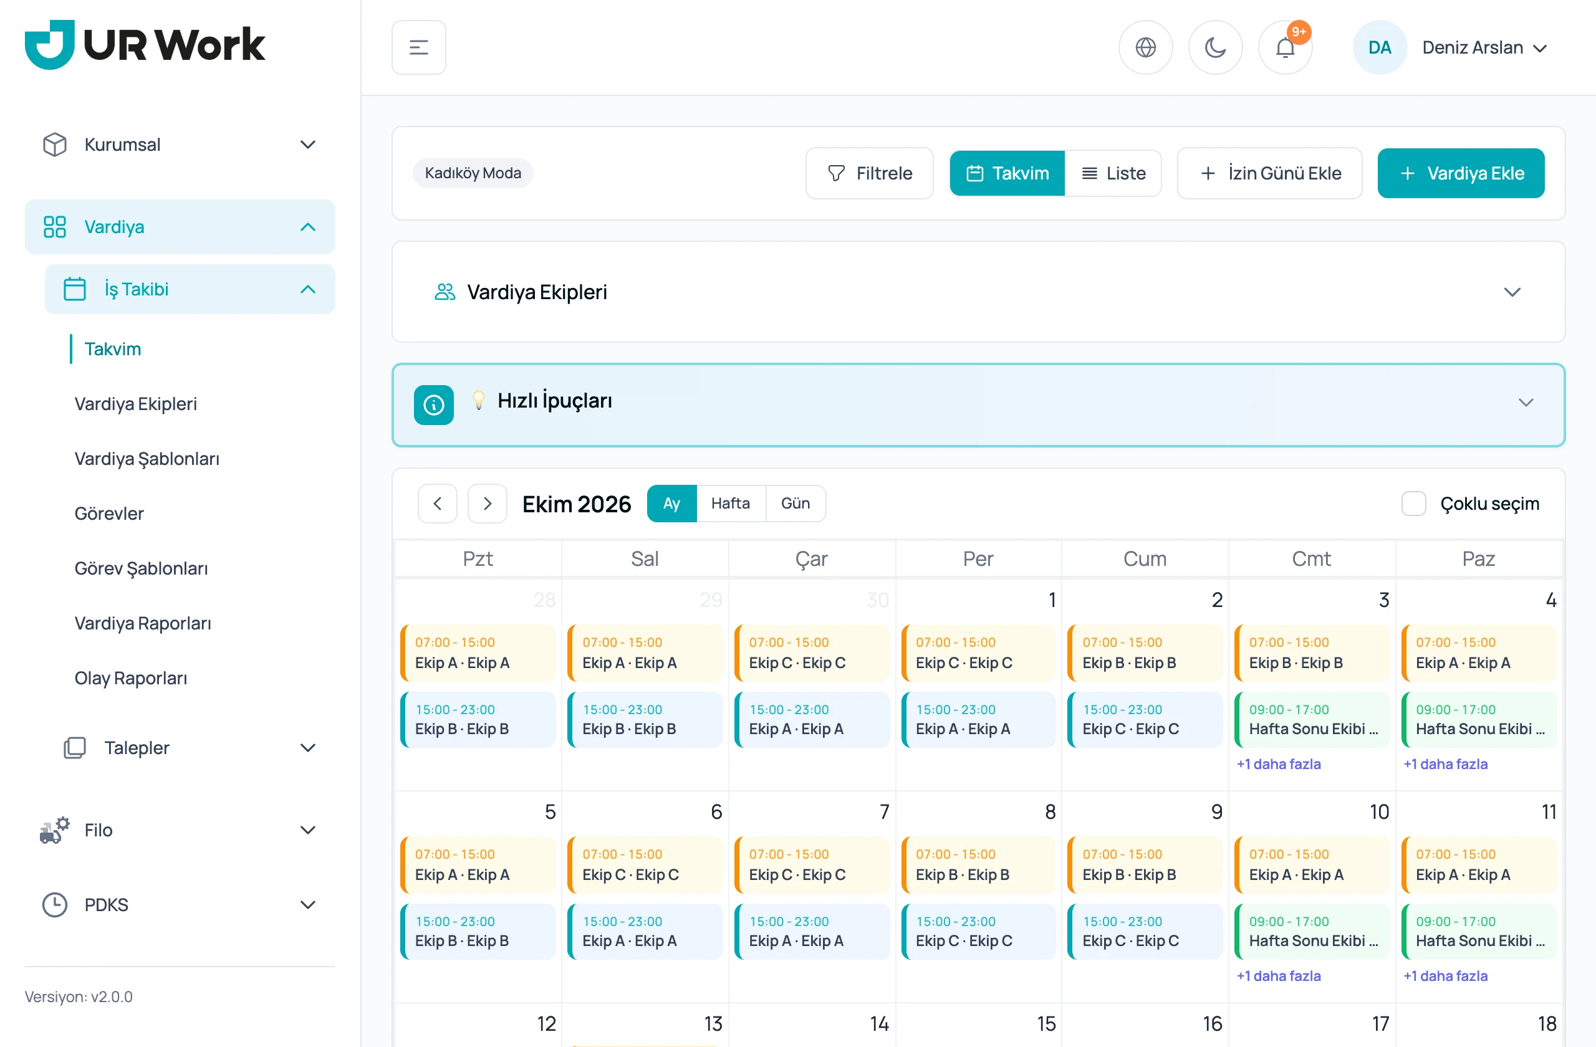The width and height of the screenshot is (1596, 1047).
Task: Expand the Vardiya Ekipleri panel chevron
Action: (x=1512, y=292)
